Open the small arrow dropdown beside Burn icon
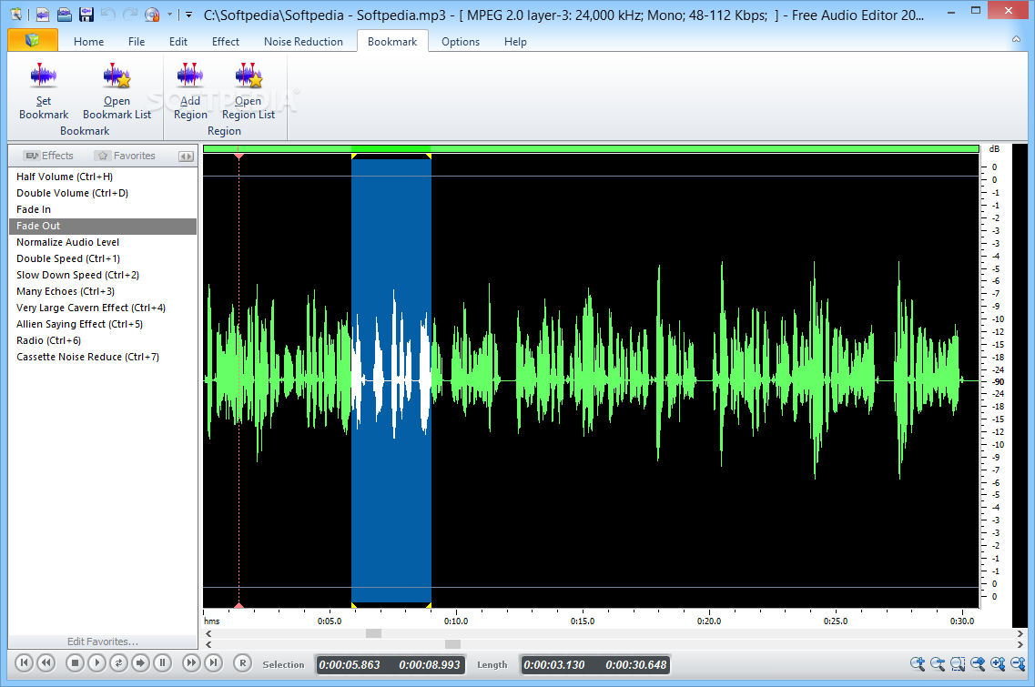The image size is (1035, 687). click(x=169, y=15)
